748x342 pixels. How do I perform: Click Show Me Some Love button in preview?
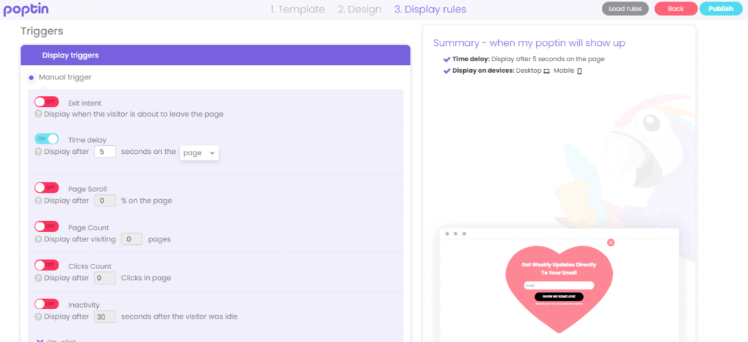pyautogui.click(x=559, y=296)
